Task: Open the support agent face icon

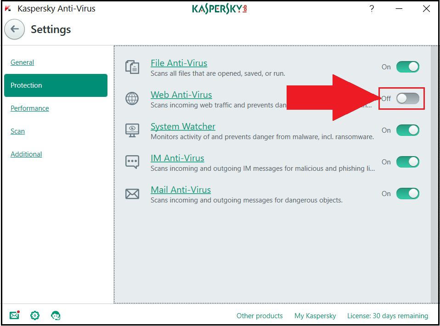Action: tap(56, 315)
